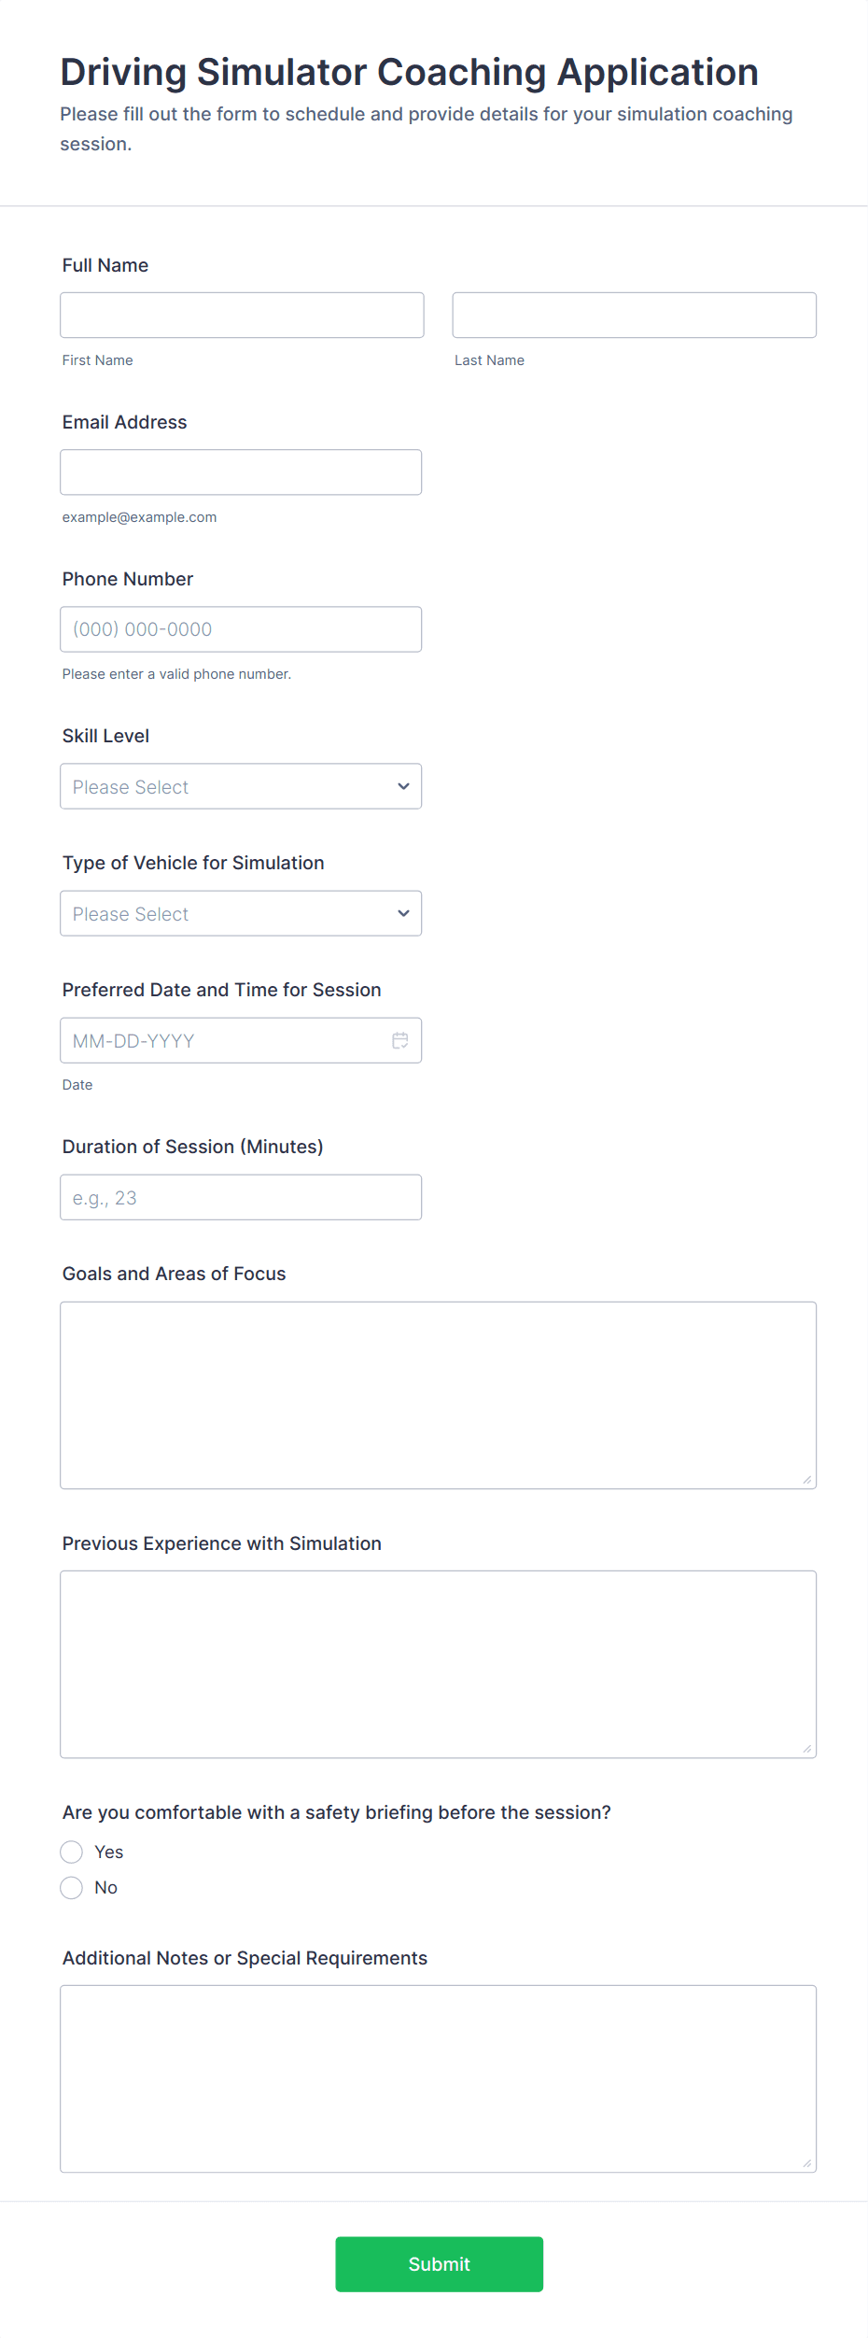The image size is (868, 2338).
Task: Open the calendar date picker icon
Action: 400,1040
